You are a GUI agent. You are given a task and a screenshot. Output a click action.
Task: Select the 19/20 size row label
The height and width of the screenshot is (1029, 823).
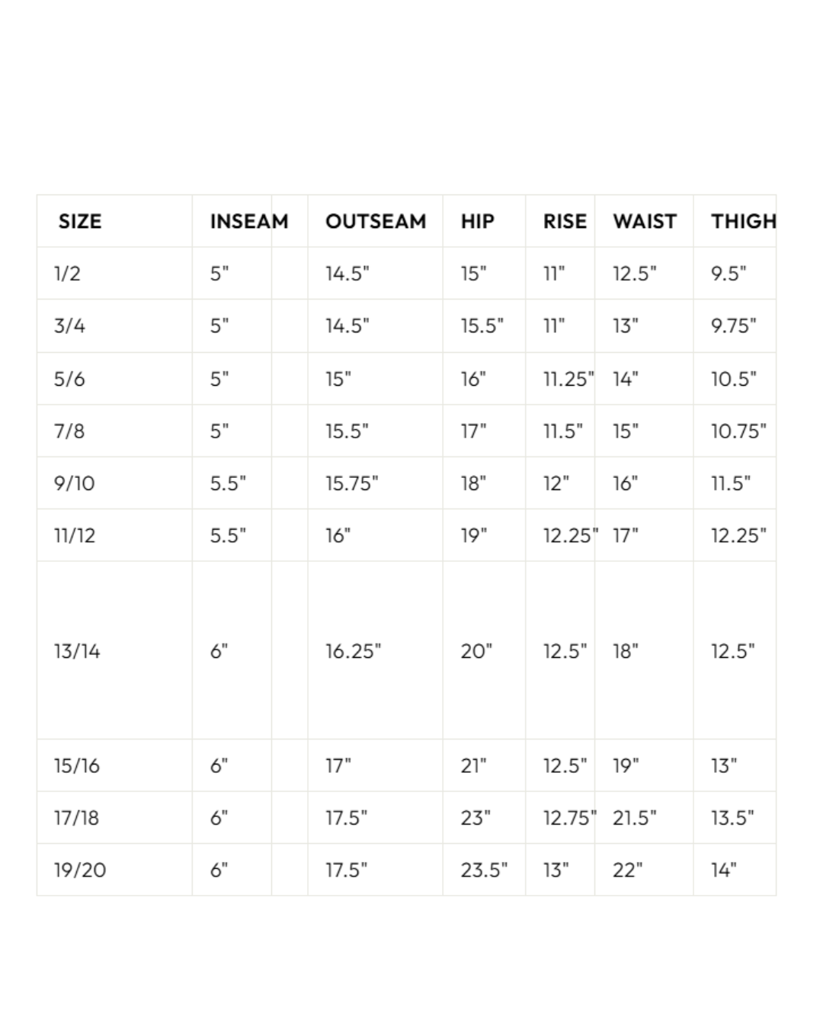(x=80, y=870)
